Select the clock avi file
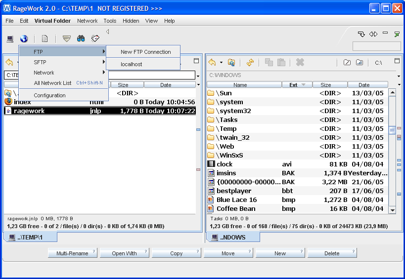The image size is (405, 279). pos(298,164)
